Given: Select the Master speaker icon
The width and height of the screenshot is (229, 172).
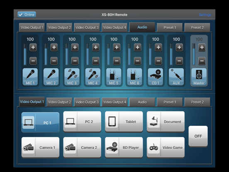Looking at the screenshot, I should 199,77.
